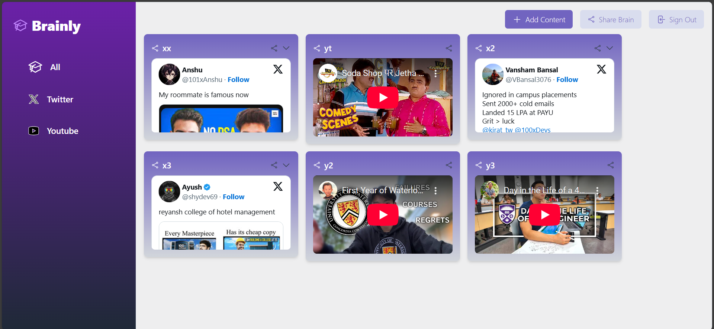
Task: Click the Brainly graduation cap logo
Action: click(x=20, y=26)
